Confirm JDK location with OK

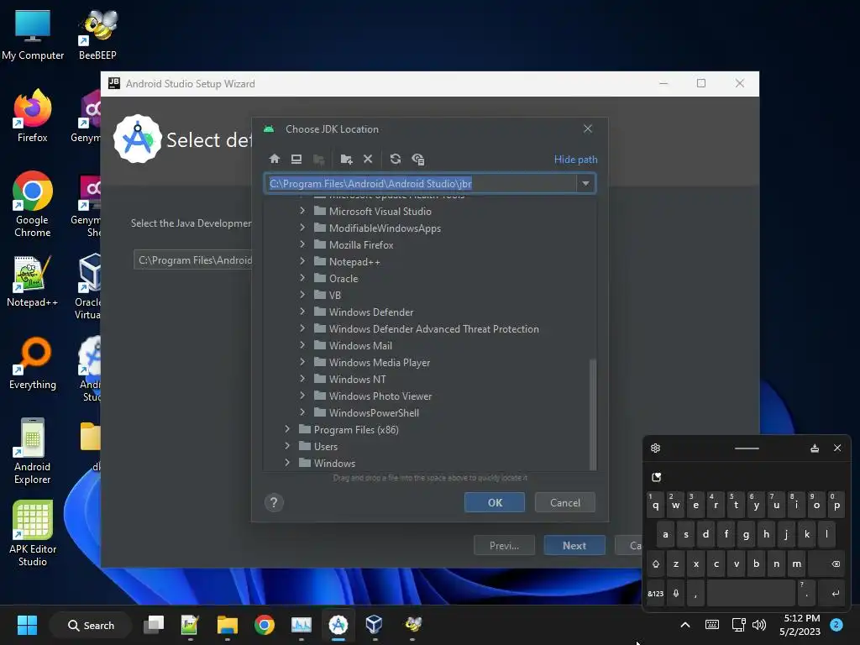(x=495, y=502)
